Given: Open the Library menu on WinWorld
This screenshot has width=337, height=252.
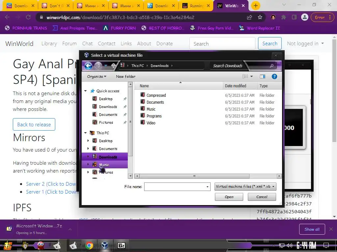Looking at the screenshot, I should (49, 44).
